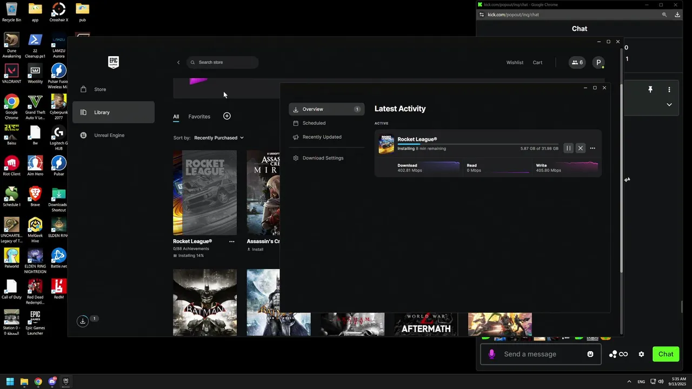This screenshot has width=692, height=389.
Task: Click the pin icon in Kick chat
Action: [x=650, y=90]
